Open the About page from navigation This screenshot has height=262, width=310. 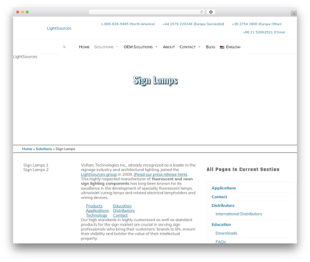(169, 47)
